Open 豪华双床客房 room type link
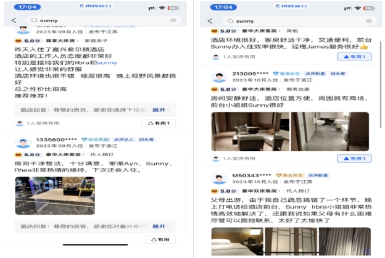385x258 pixels. pyautogui.click(x=261, y=191)
